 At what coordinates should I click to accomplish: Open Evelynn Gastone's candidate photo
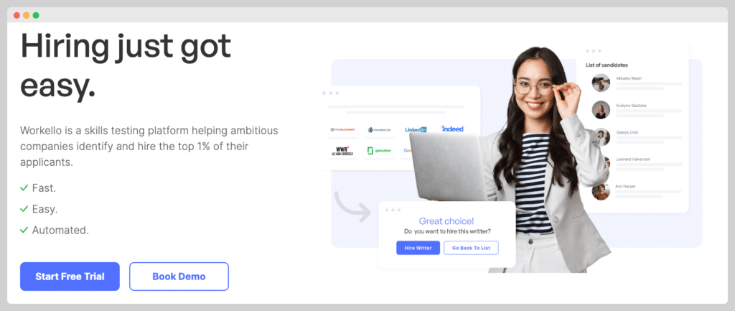pyautogui.click(x=601, y=110)
